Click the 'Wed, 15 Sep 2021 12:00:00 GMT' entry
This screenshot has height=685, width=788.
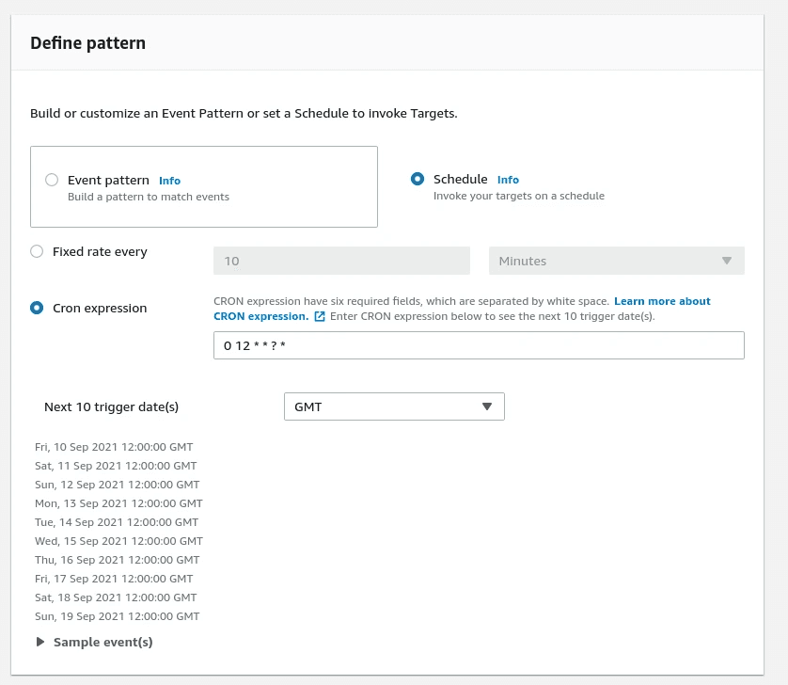pyautogui.click(x=118, y=541)
